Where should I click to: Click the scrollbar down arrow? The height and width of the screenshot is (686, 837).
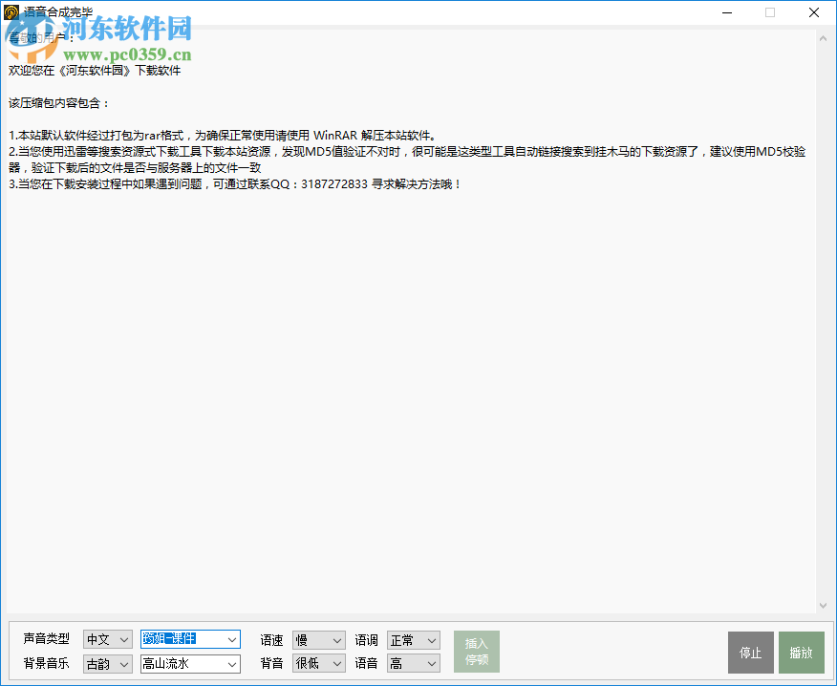pos(823,605)
